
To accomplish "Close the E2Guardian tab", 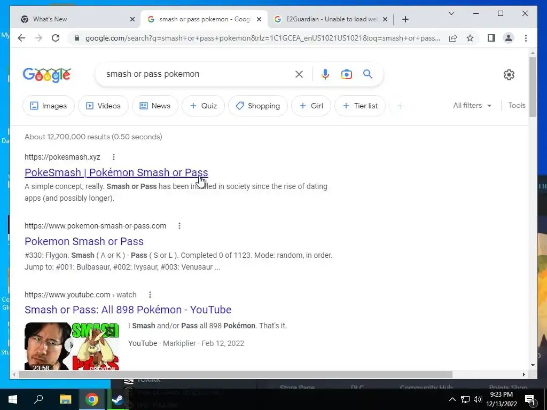I will [385, 19].
